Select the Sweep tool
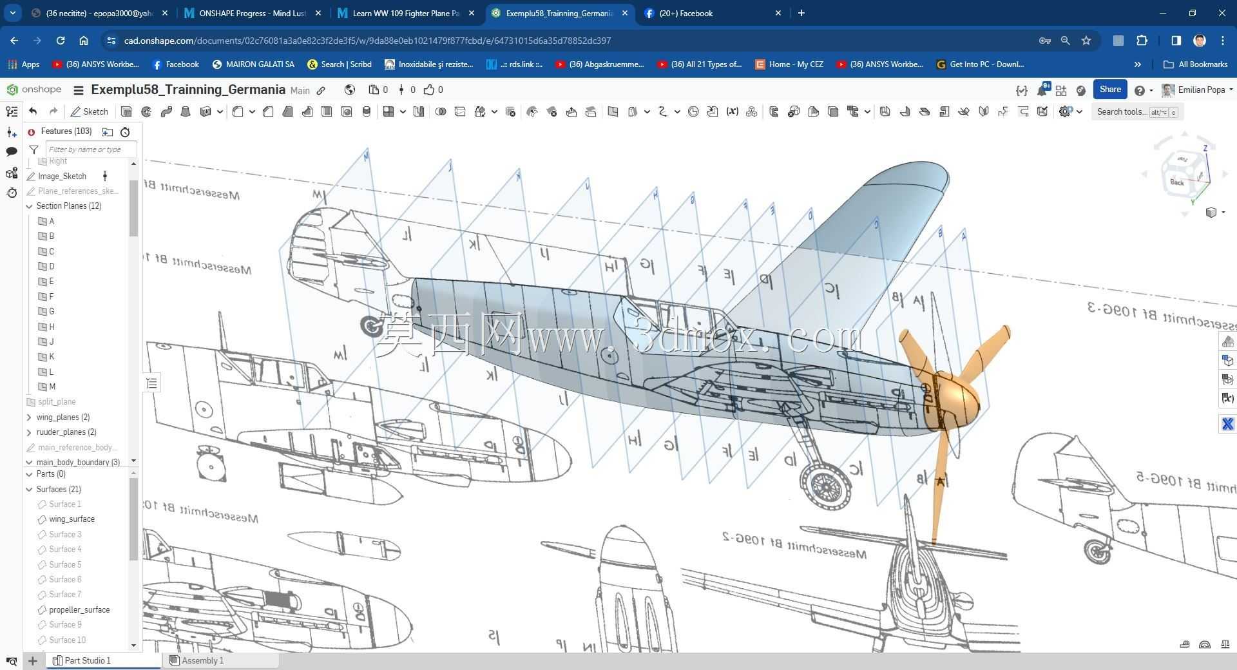 pos(166,111)
